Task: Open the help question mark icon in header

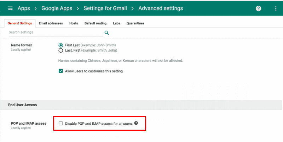Action: tap(258, 8)
